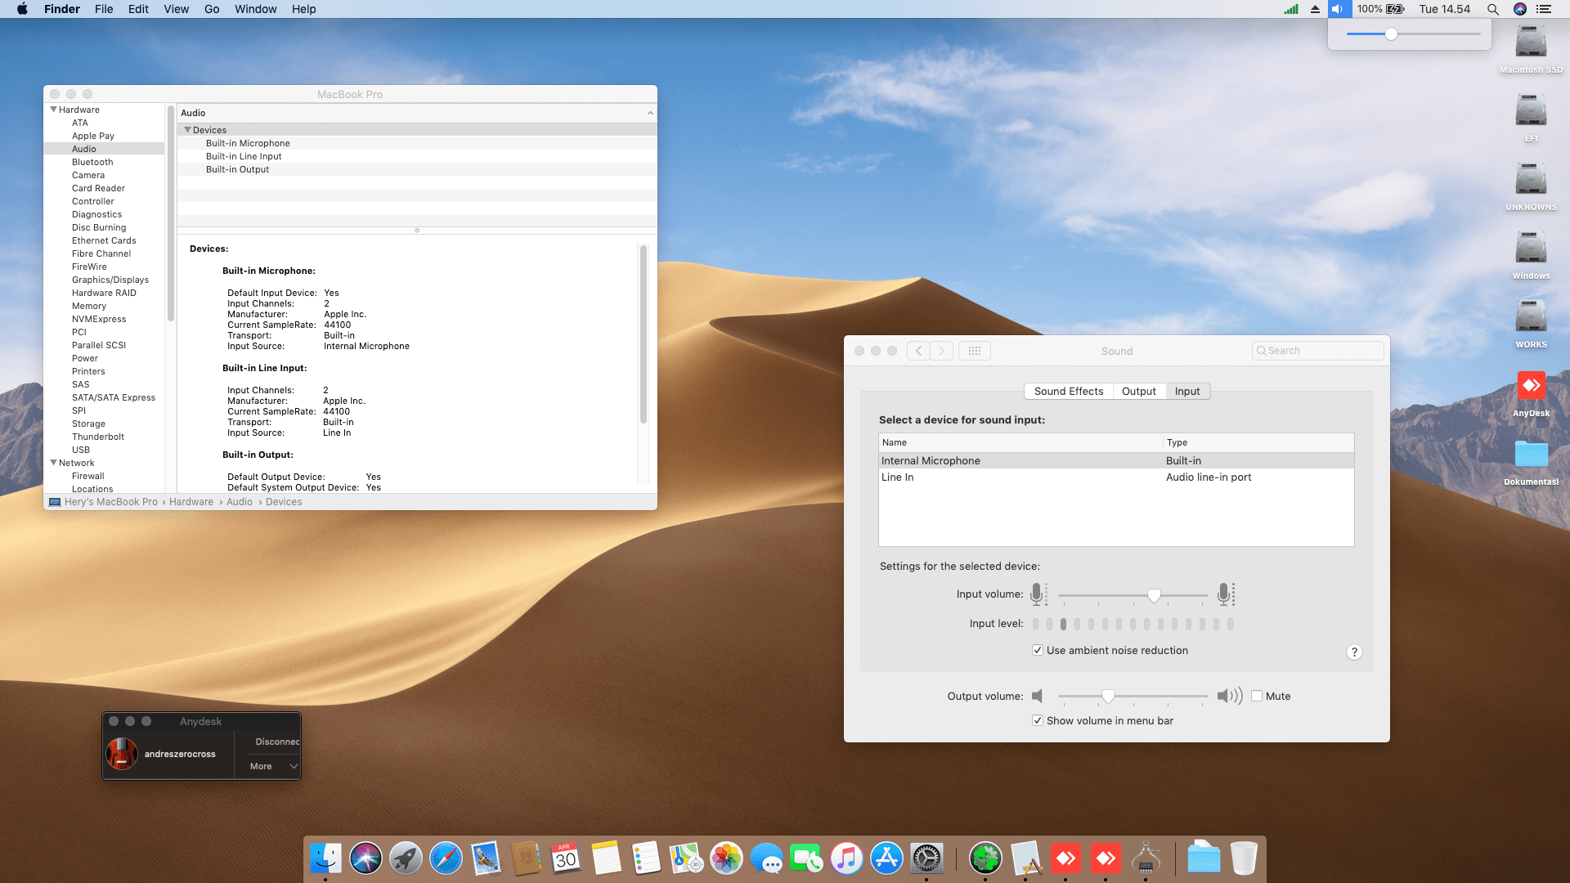Open the Window menu
Image resolution: width=1570 pixels, height=883 pixels.
tap(256, 9)
